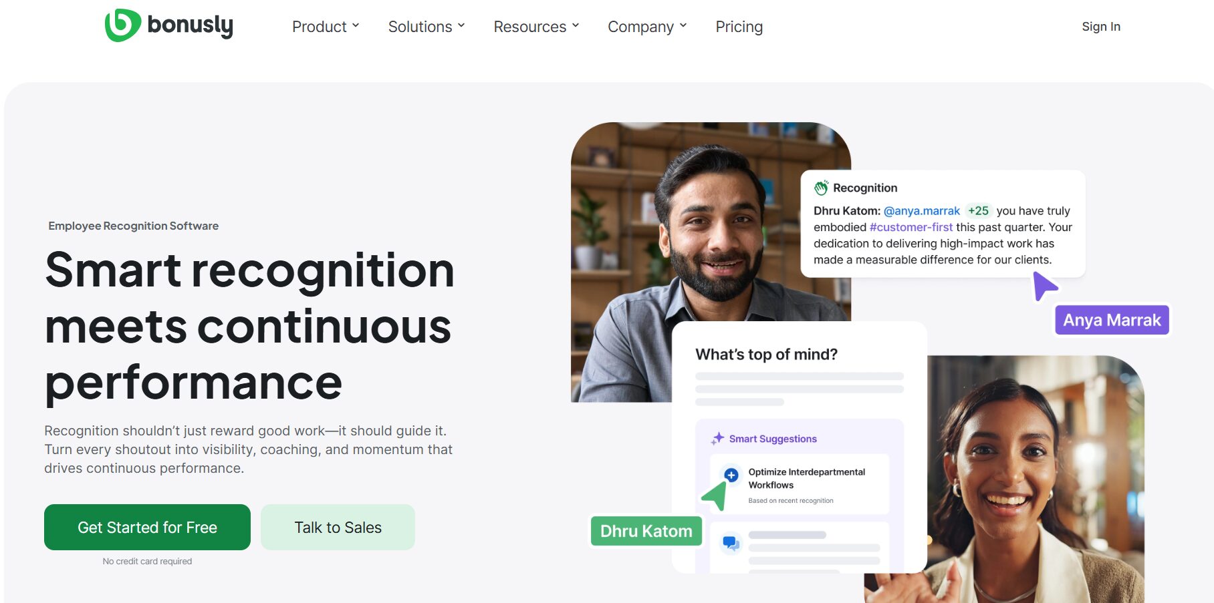This screenshot has height=603, width=1214.
Task: Click Get Started for Free button
Action: point(147,527)
